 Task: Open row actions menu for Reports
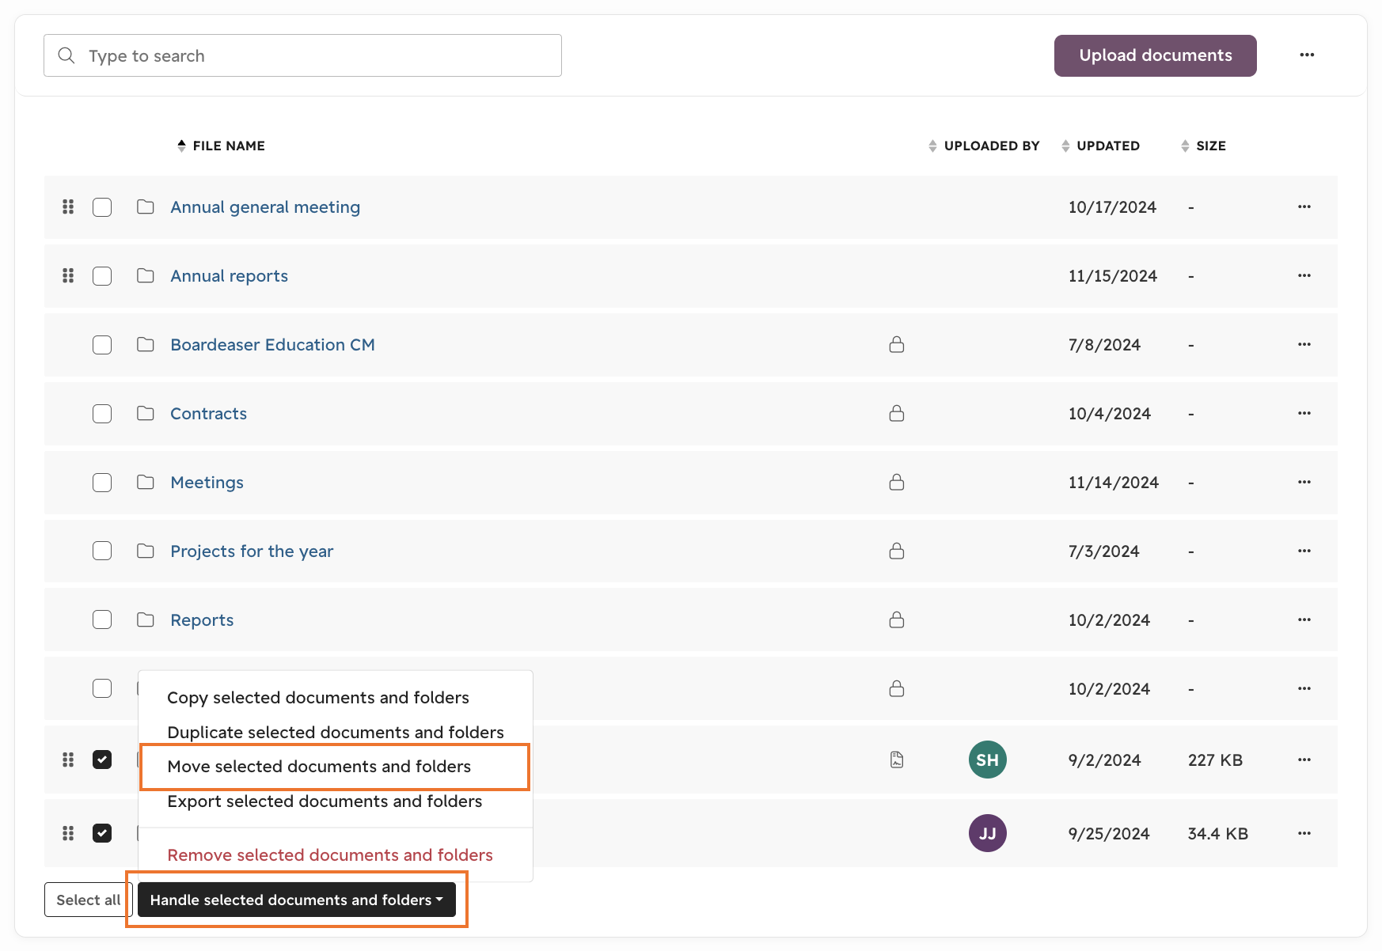[1304, 620]
